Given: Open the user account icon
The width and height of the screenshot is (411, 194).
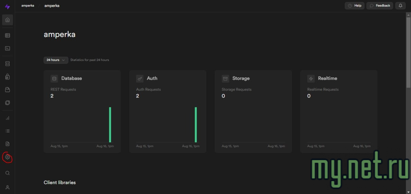Looking at the screenshot, I should pyautogui.click(x=7, y=187).
